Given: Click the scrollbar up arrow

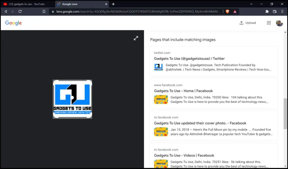Looking at the screenshot, I should [x=285, y=32].
